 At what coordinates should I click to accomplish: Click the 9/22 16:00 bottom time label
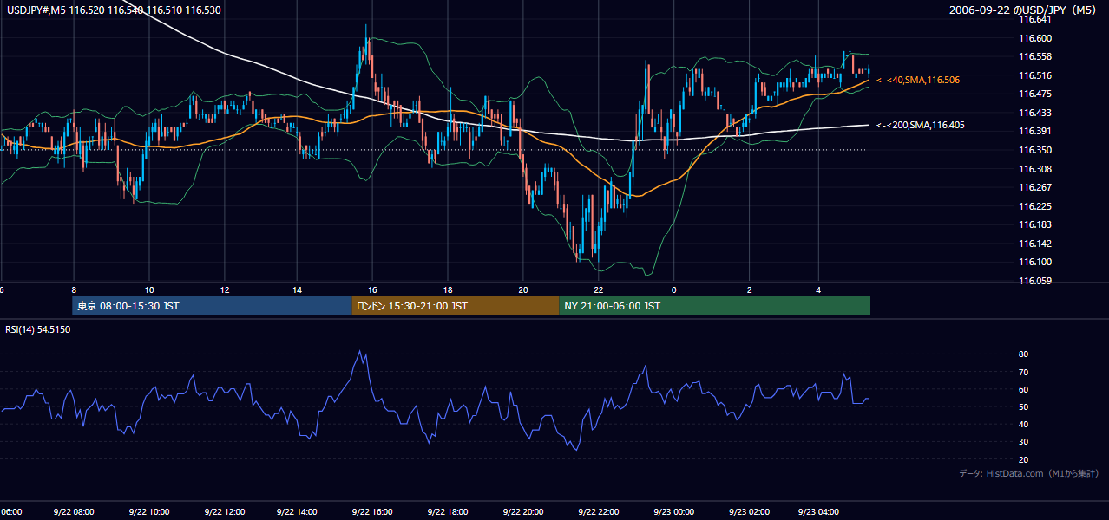[372, 512]
